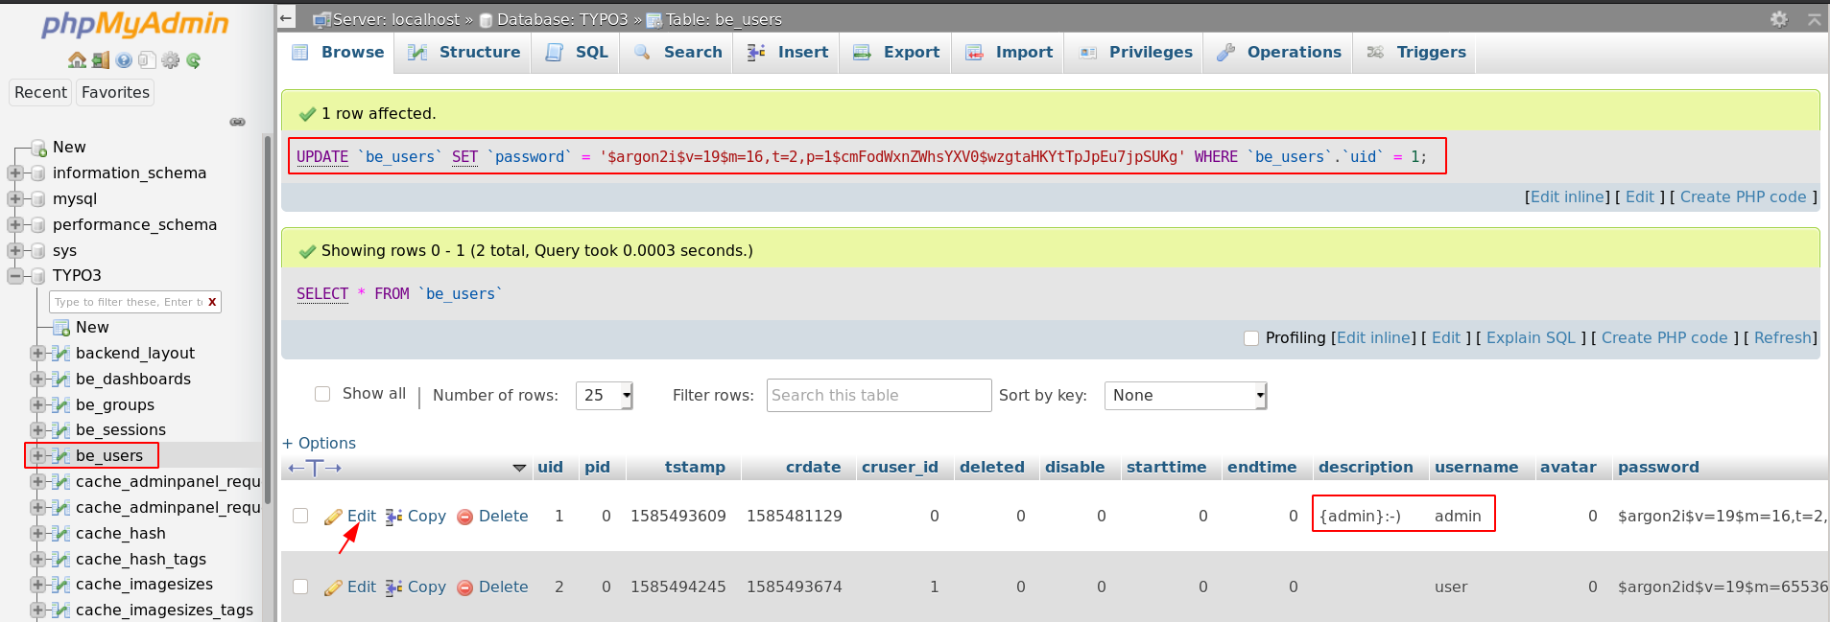Click Create PHP code for UPDATE query
Screen dimensions: 1830x622
pos(1743,196)
